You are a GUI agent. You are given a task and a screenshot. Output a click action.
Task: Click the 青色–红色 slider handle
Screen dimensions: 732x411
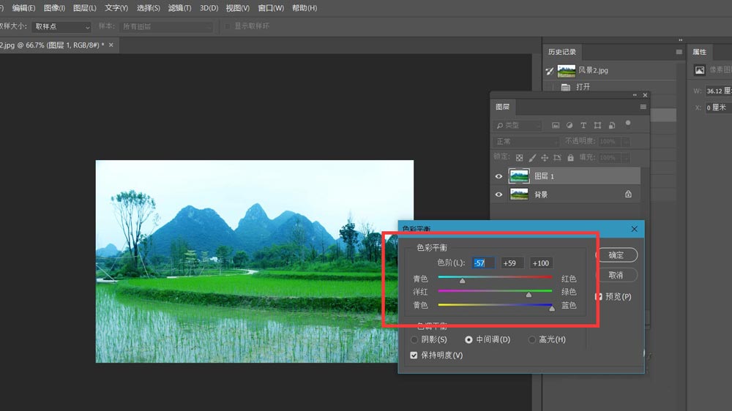462,281
